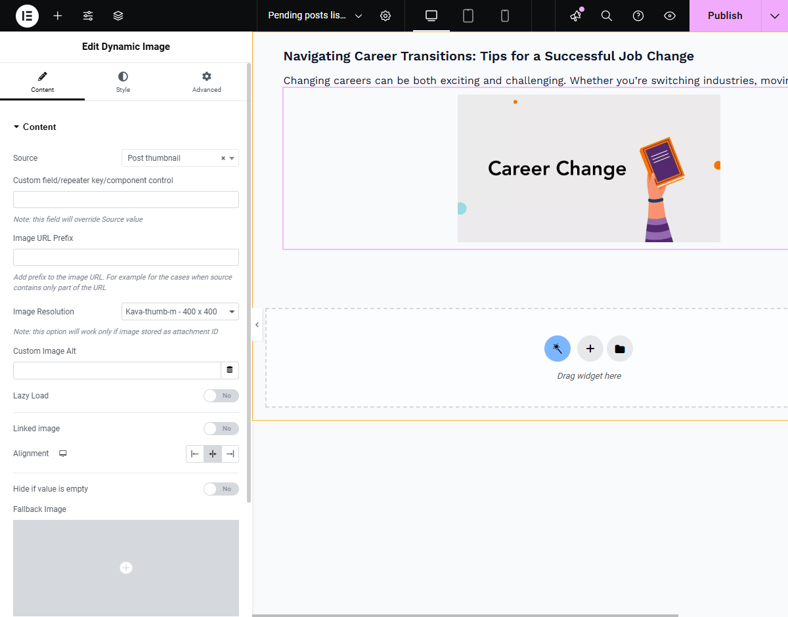Select the Career Change image widget

[588, 168]
